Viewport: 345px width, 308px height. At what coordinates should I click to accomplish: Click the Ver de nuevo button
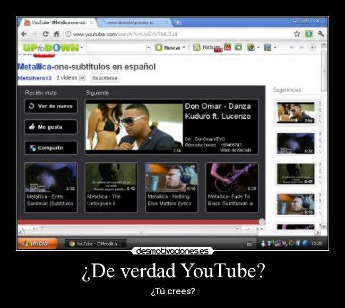point(51,106)
